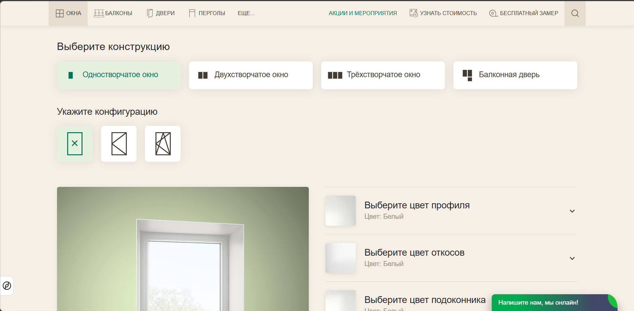
Task: Select the tilt-and-turn window configuration icon
Action: point(163,144)
